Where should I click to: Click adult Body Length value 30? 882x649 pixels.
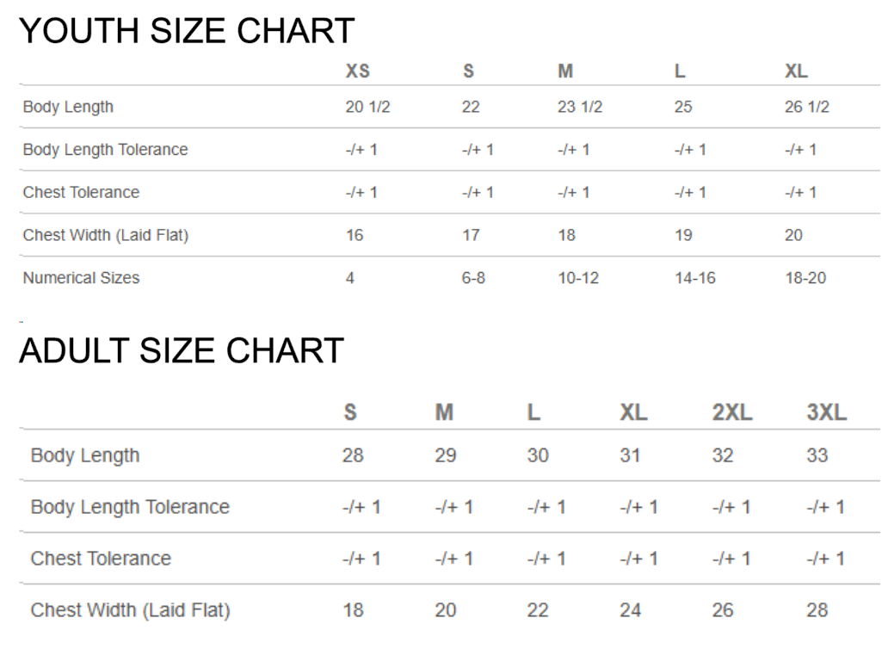click(538, 455)
